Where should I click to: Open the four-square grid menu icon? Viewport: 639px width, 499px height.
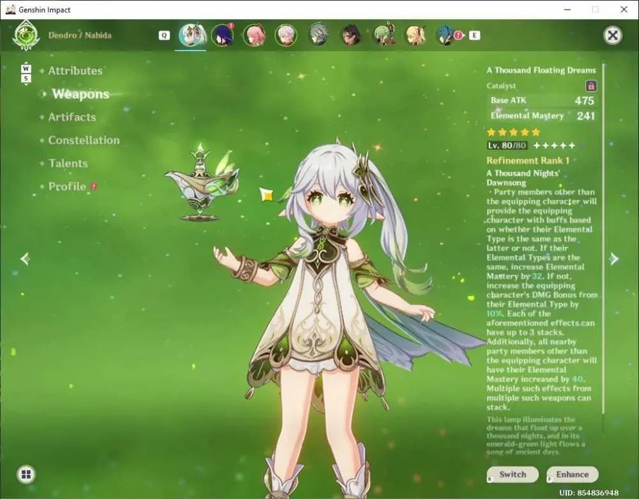(26, 475)
